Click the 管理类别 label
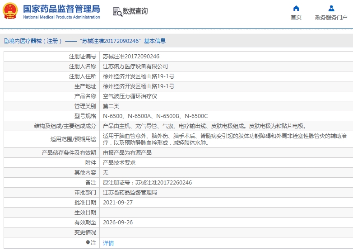The image size is (353, 251). (85, 106)
